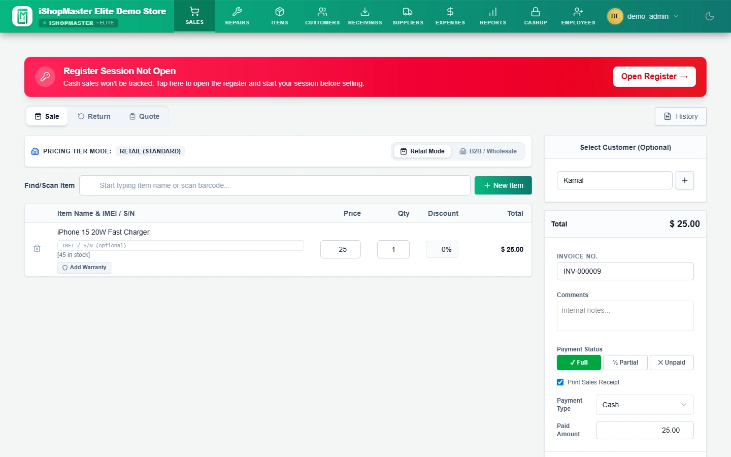Click the Invoice No. field INV-000009

(625, 271)
